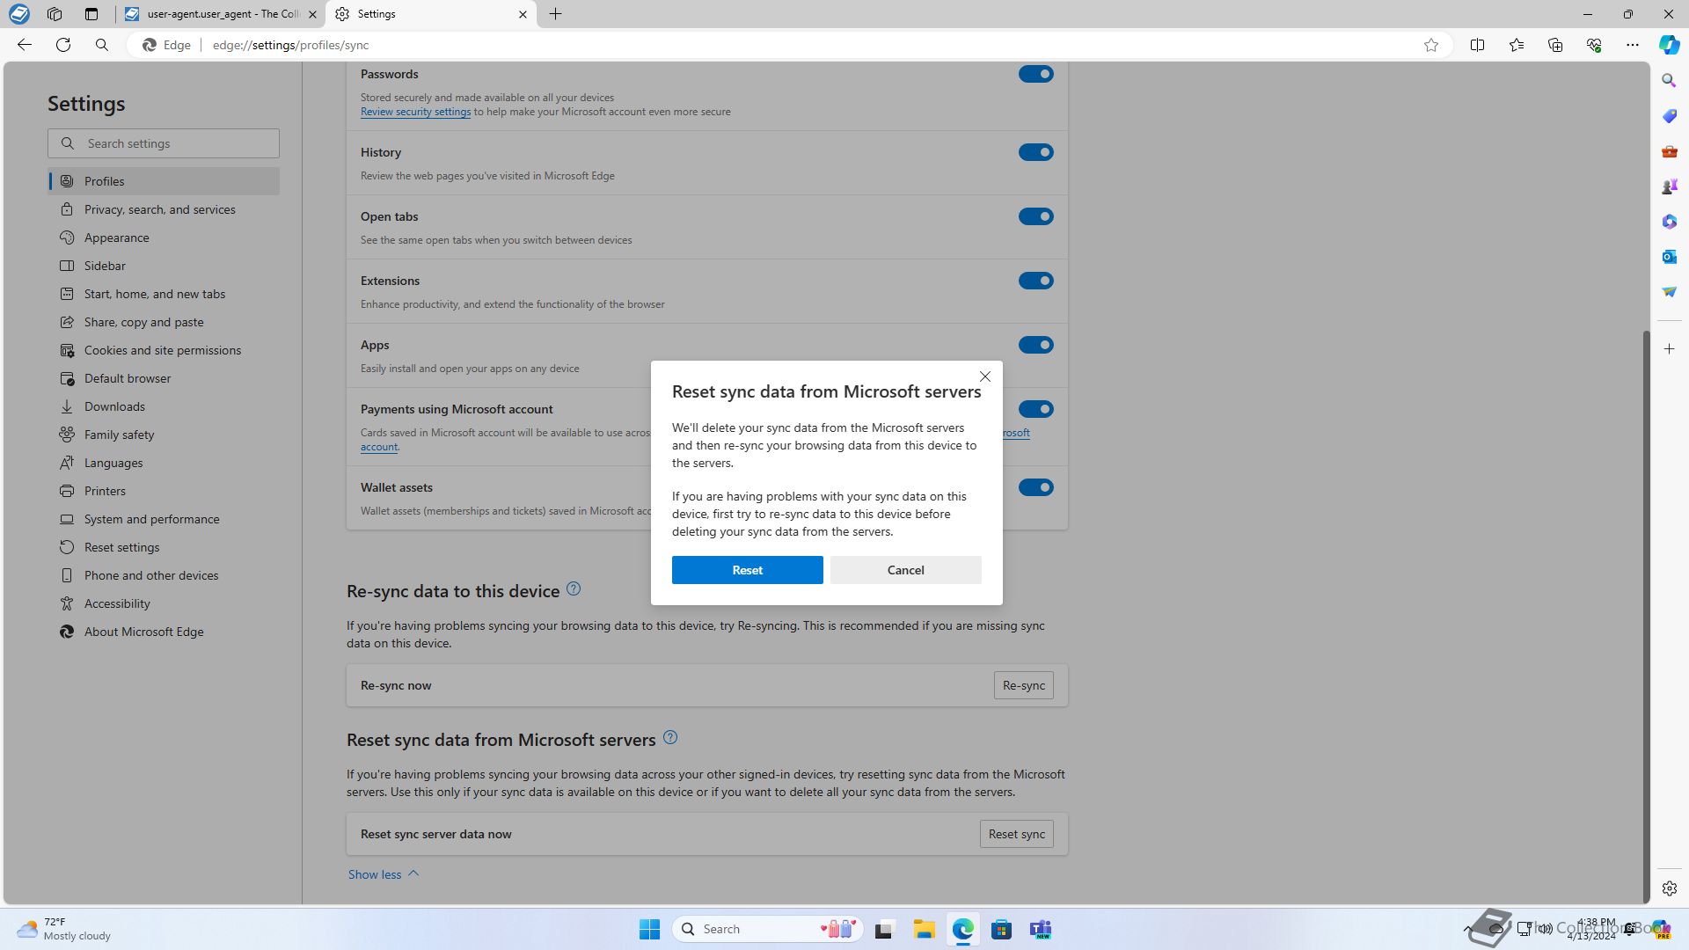The width and height of the screenshot is (1689, 950).
Task: Open Printers settings section
Action: click(164, 491)
